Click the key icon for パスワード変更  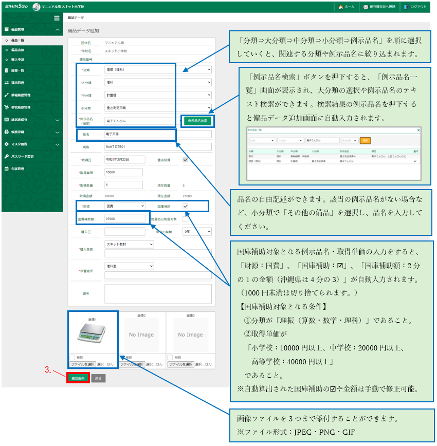pyautogui.click(x=6, y=156)
